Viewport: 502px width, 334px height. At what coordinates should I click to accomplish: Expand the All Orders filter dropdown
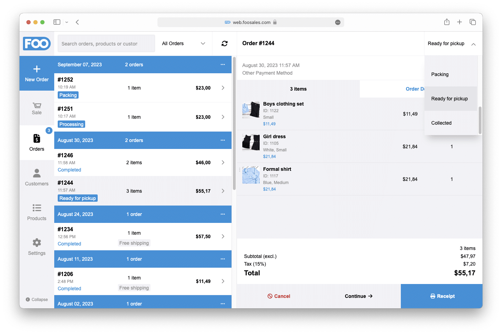[184, 43]
